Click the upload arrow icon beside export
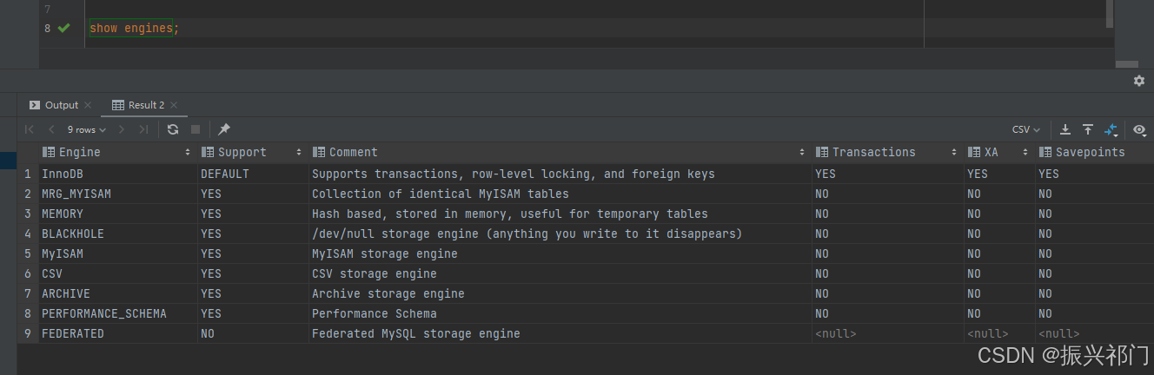1154x375 pixels. point(1087,129)
